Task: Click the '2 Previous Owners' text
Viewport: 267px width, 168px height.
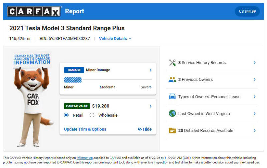Action: tap(195, 80)
